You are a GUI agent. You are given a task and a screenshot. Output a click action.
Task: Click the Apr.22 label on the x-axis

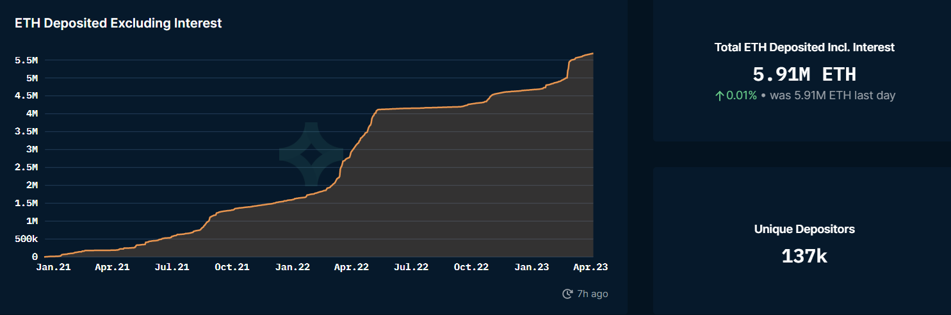click(x=352, y=267)
